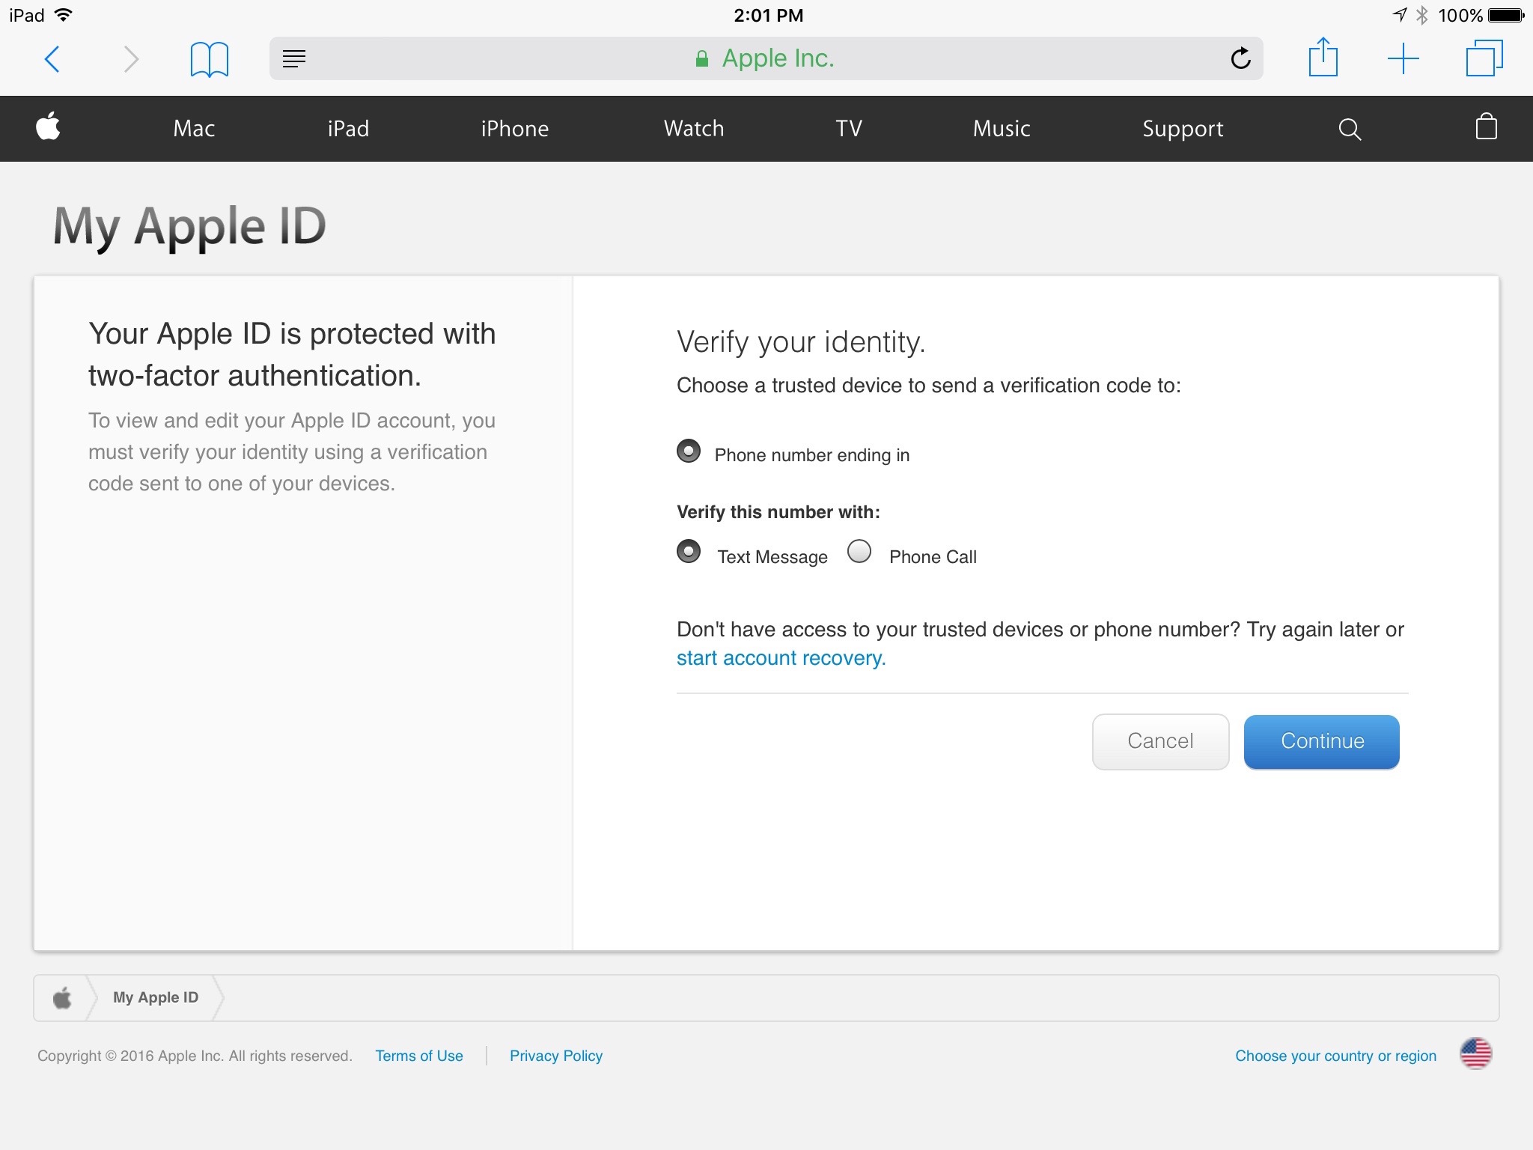Open the Mac menu item
Screen dimensions: 1533x1150
(194, 129)
